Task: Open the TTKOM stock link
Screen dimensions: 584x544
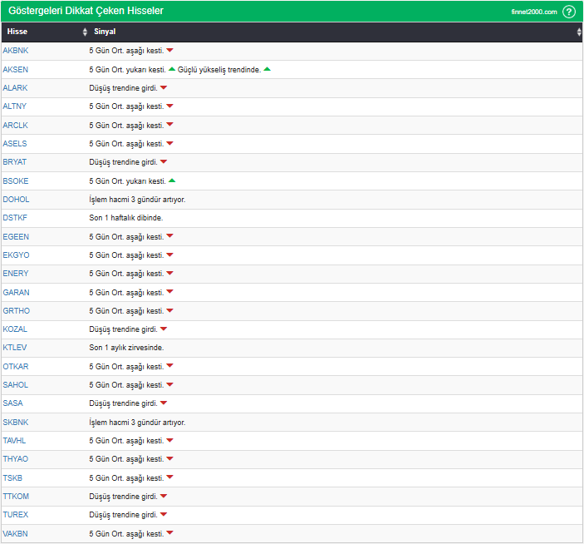Action: pos(16,497)
